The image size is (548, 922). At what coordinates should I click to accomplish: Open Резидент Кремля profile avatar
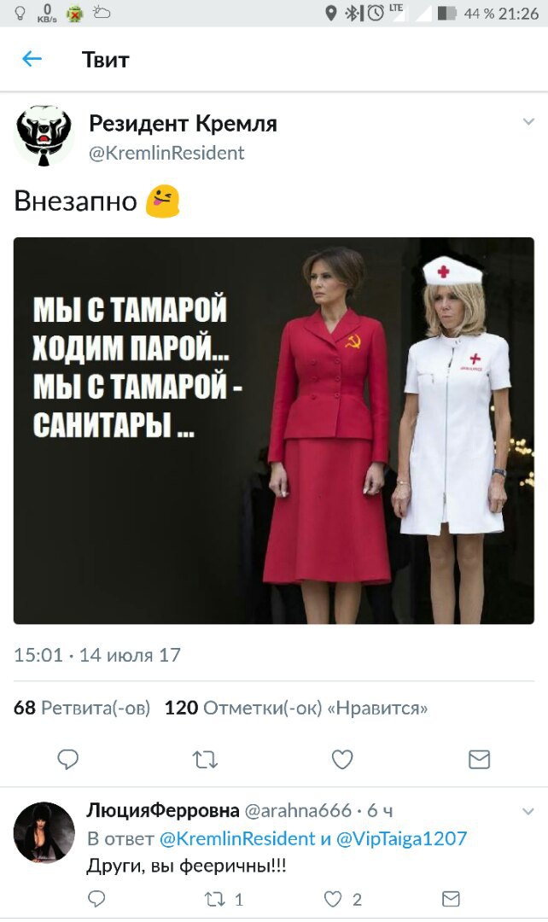[44, 137]
